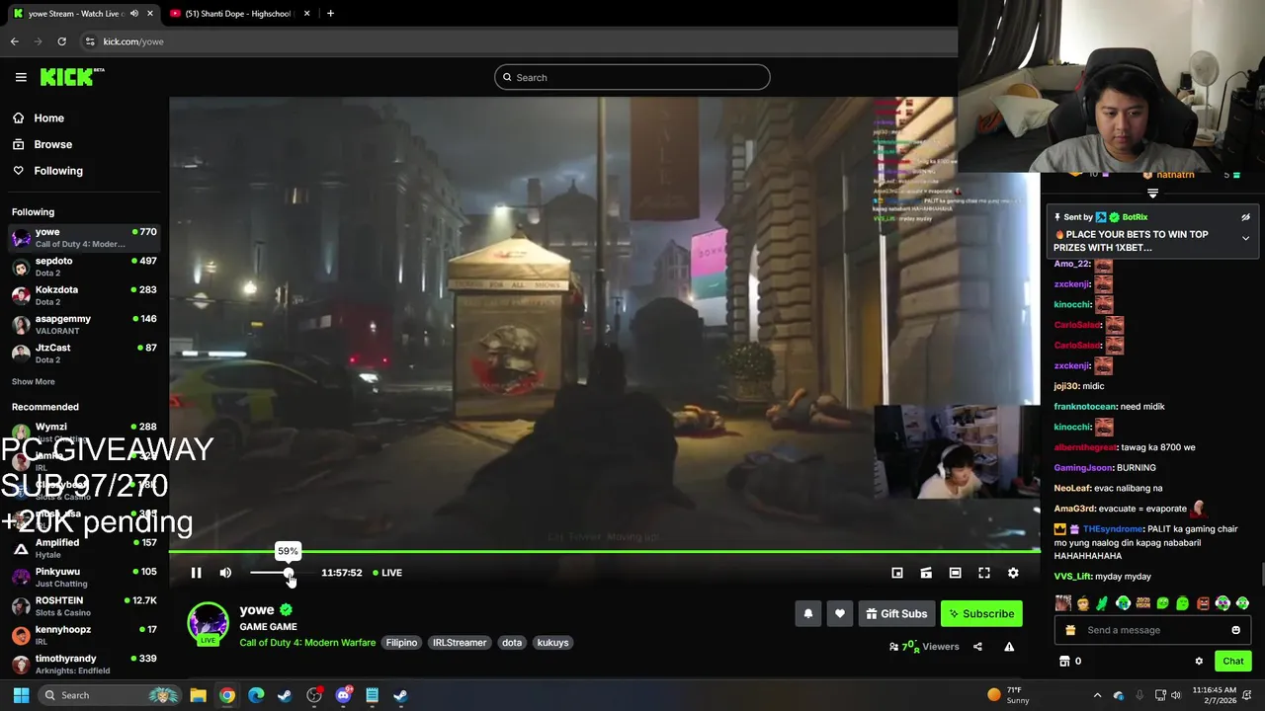The height and width of the screenshot is (711, 1265).
Task: Expand Following list with Show More
Action: (x=33, y=381)
